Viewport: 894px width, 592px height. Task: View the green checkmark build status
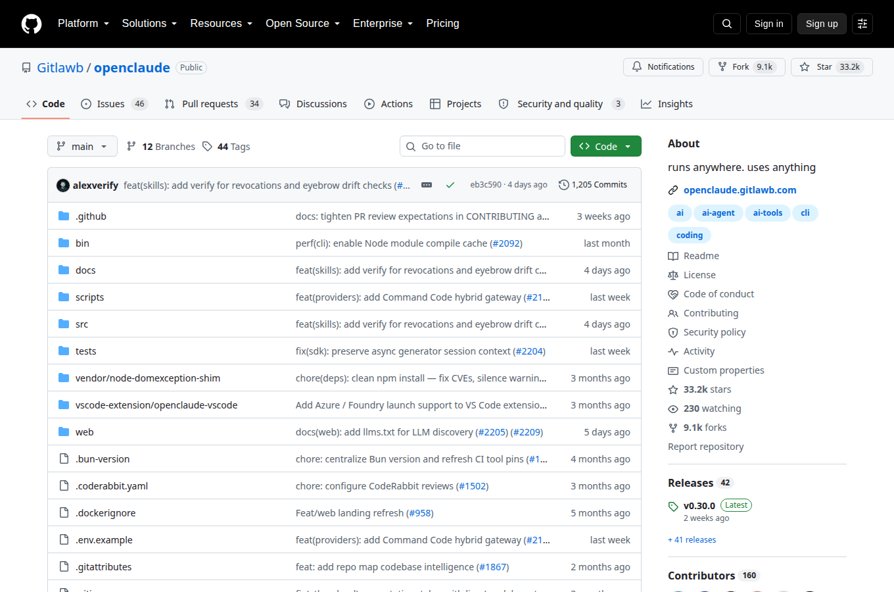pyautogui.click(x=450, y=185)
